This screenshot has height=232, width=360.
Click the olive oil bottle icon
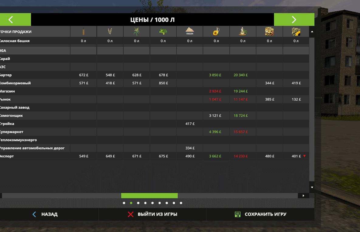pyautogui.click(x=243, y=31)
